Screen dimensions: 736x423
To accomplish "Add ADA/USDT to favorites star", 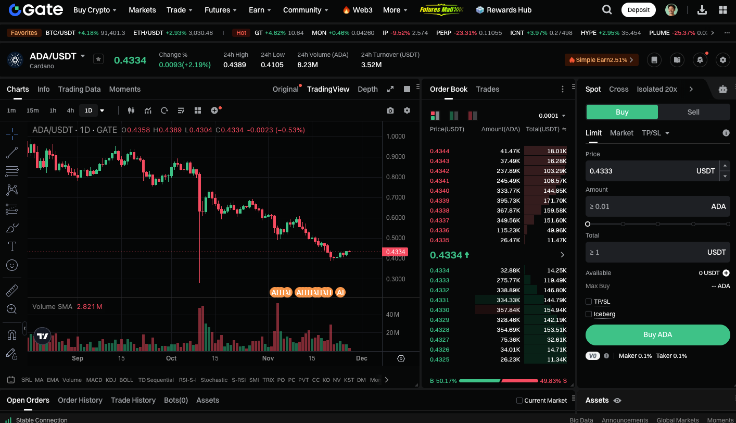I will (98, 59).
